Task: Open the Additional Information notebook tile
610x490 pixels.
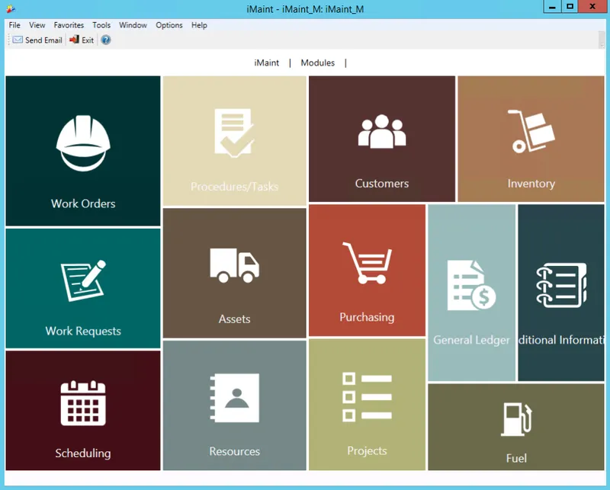Action: (x=561, y=293)
